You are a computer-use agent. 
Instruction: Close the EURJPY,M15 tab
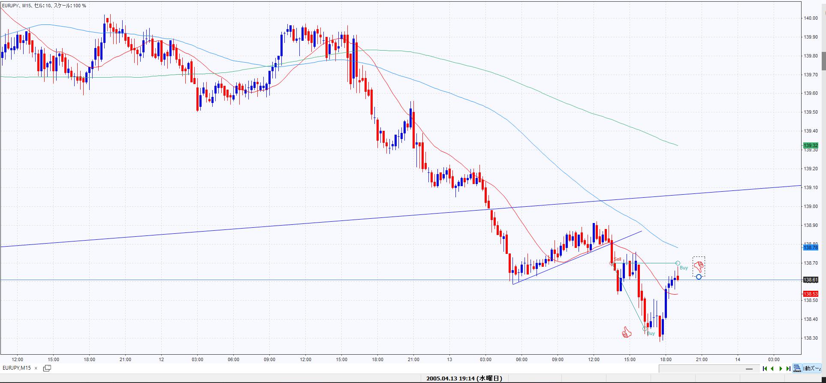[x=36, y=368]
